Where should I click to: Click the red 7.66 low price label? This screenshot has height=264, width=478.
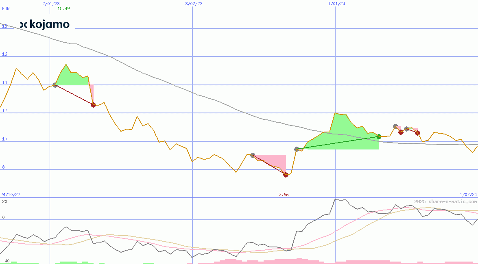click(284, 195)
